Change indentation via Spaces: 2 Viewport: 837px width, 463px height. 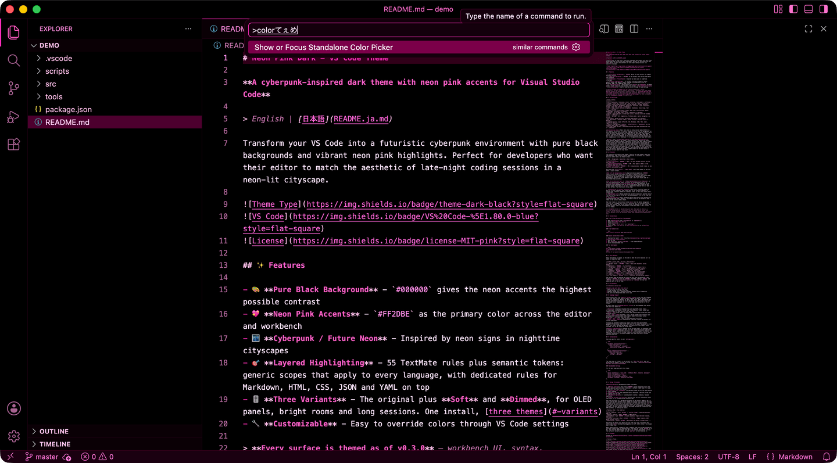(x=692, y=457)
